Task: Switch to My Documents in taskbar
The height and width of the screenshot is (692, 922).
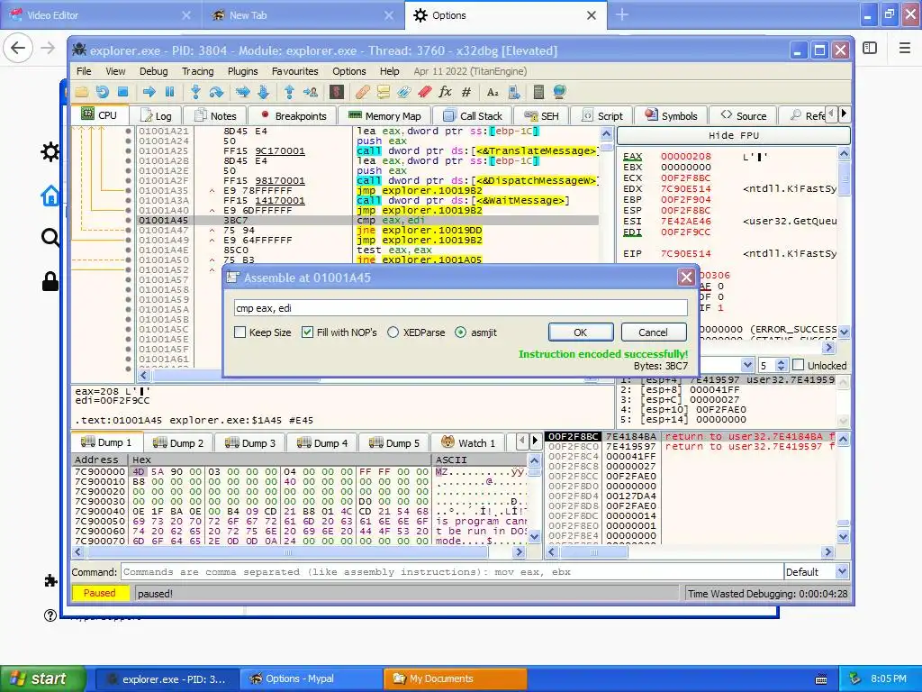Action: pyautogui.click(x=455, y=679)
